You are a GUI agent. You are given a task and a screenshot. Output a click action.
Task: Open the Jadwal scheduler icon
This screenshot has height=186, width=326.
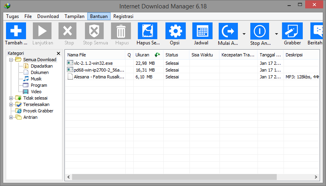click(x=202, y=31)
